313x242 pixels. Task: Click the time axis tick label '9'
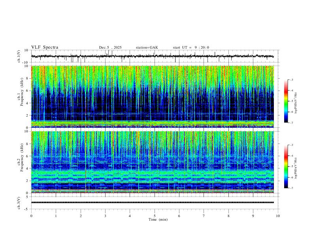[x=253, y=216]
